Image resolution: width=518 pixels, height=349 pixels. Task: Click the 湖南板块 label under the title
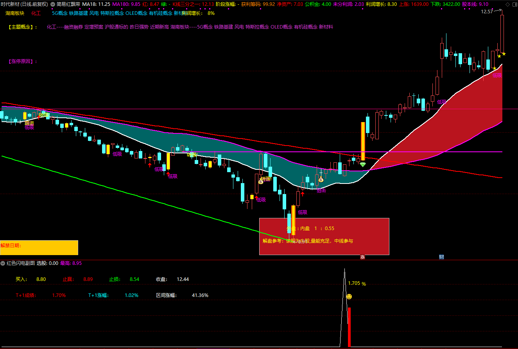[x=15, y=13]
